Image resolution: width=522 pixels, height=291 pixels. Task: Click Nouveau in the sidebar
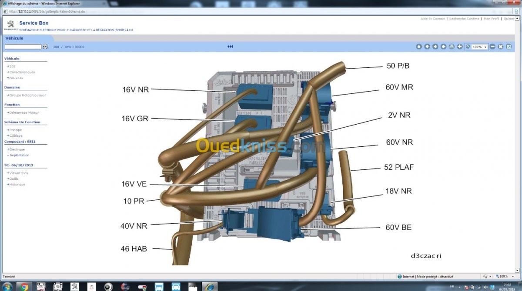(x=16, y=78)
